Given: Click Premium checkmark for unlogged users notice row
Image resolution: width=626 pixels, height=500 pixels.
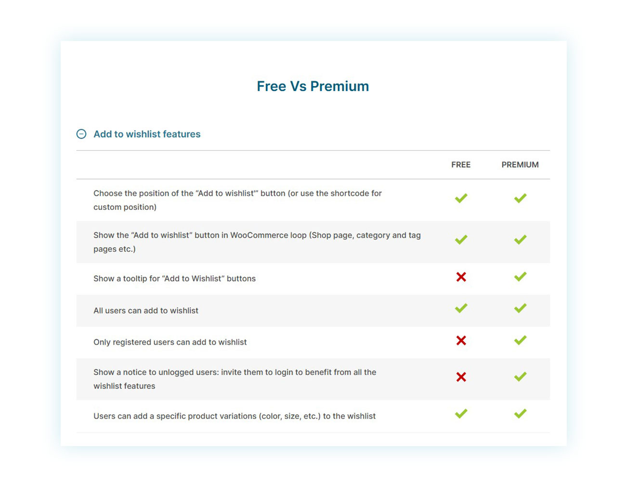Looking at the screenshot, I should click(520, 377).
